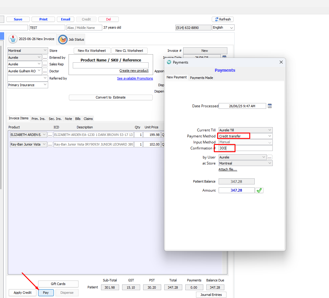The height and width of the screenshot is (298, 329).
Task: Click the Confirmation number field
Action: 245,148
